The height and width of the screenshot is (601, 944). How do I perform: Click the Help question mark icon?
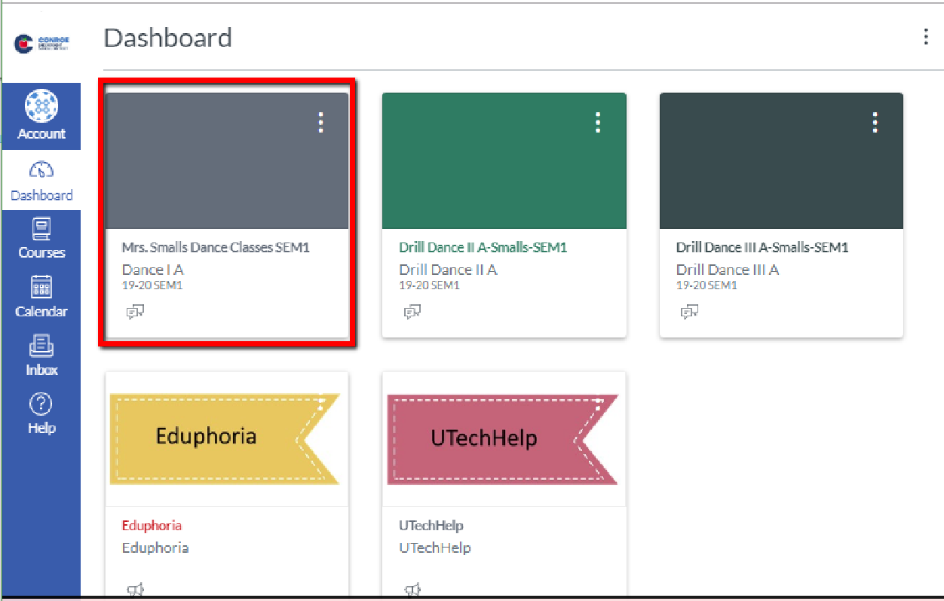(x=41, y=404)
